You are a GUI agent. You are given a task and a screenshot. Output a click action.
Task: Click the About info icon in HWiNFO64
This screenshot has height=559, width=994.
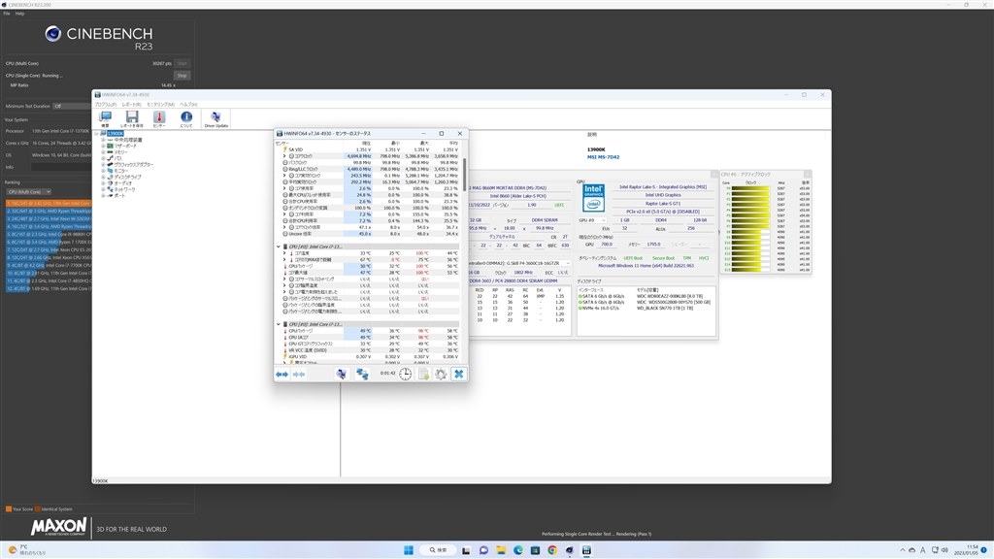pyautogui.click(x=186, y=117)
